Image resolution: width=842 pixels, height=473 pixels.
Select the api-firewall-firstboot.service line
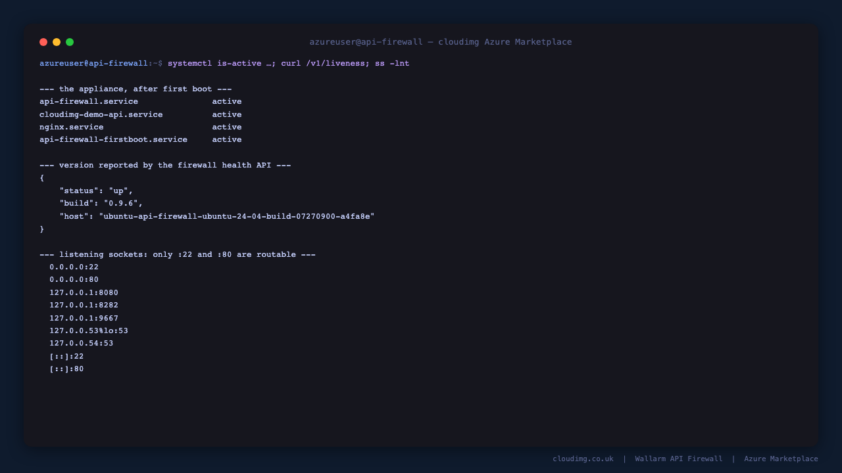(x=141, y=140)
